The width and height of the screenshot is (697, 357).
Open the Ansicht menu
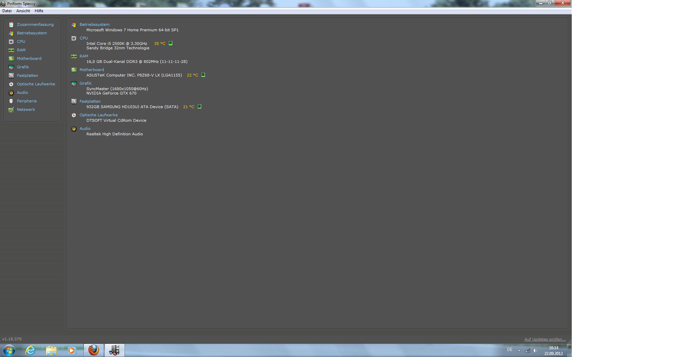tap(23, 11)
